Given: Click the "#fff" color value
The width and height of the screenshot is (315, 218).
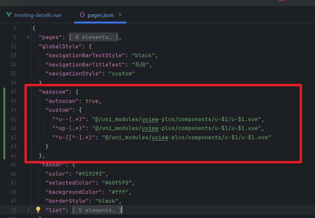Looking at the screenshot, I should click(118, 192).
